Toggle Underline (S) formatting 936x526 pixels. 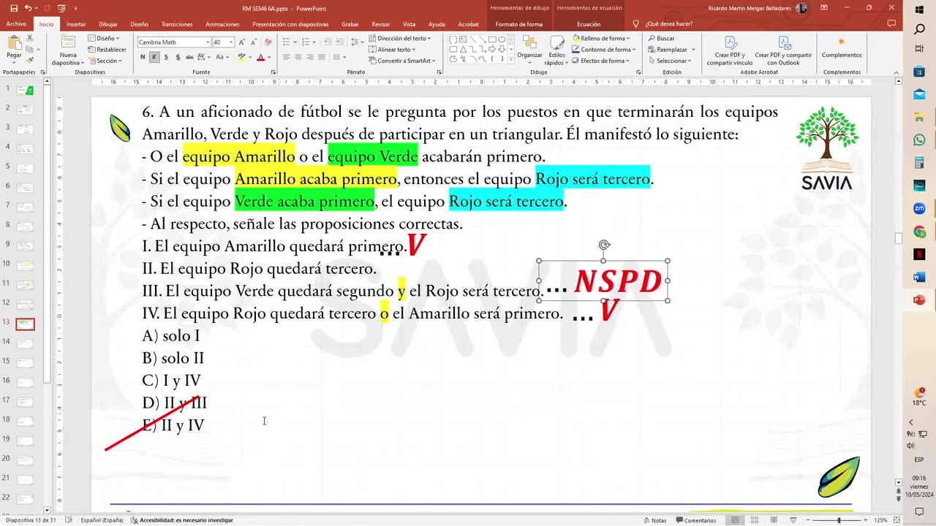point(166,57)
